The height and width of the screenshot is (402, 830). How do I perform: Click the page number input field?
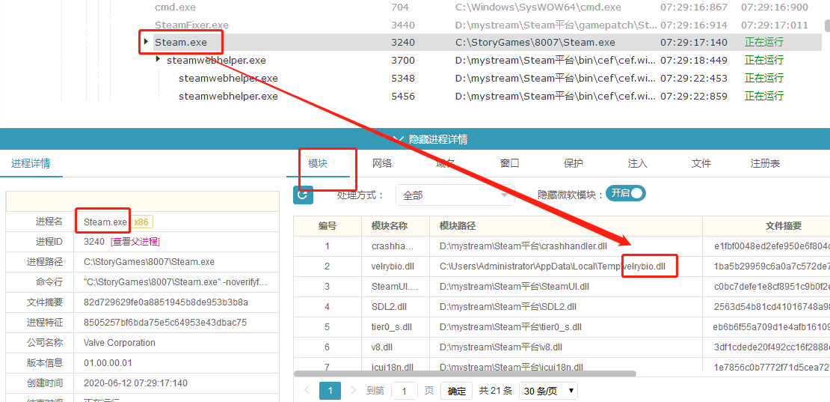405,391
